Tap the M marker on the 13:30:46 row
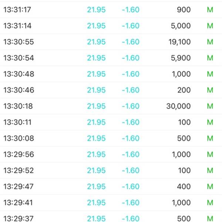This screenshot has height=222, width=222. (x=210, y=90)
